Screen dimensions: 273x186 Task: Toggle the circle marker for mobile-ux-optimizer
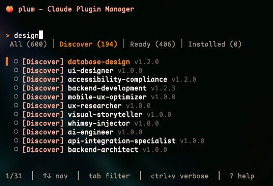pyautogui.click(x=16, y=97)
